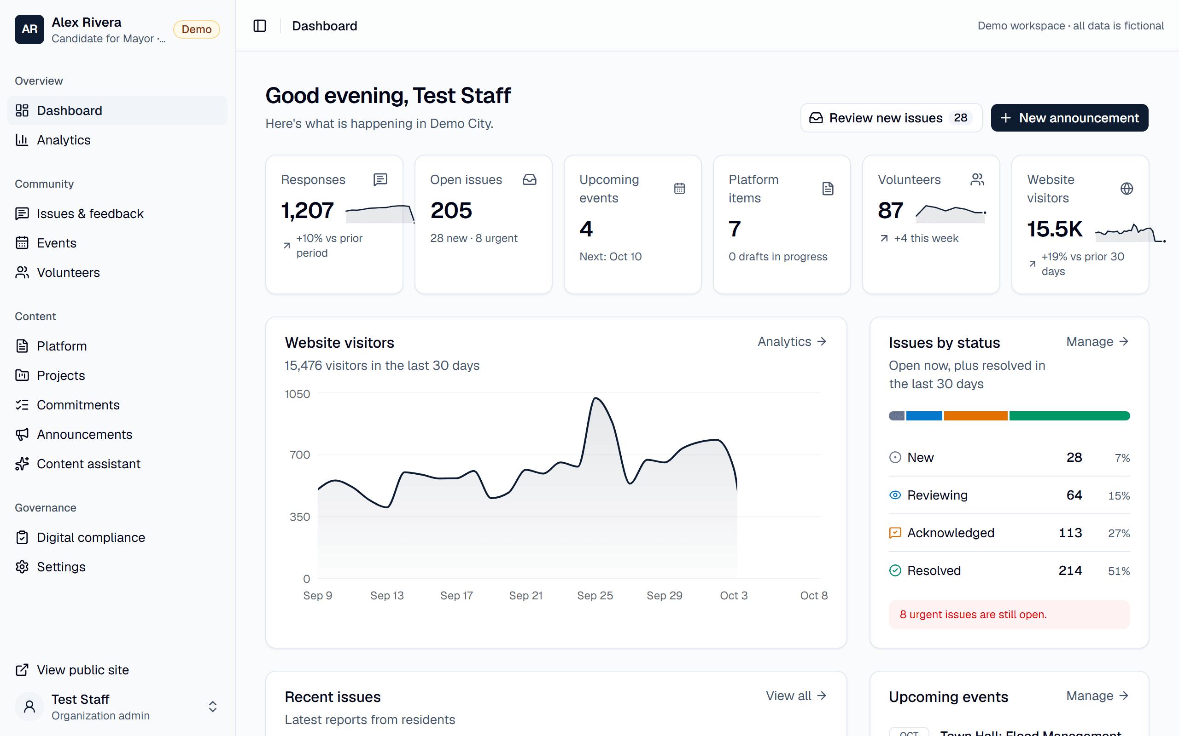1179x736 pixels.
Task: Click the blue Reviewing status bar segment
Action: 924,416
